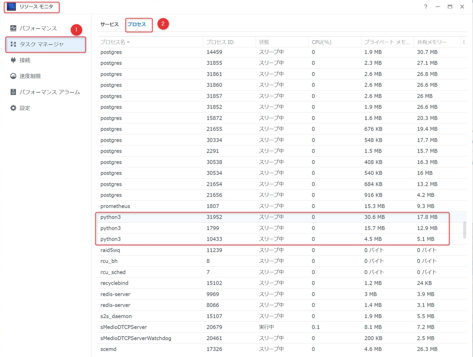
Task: Maximize the Resource Monitor window
Action: [x=450, y=7]
